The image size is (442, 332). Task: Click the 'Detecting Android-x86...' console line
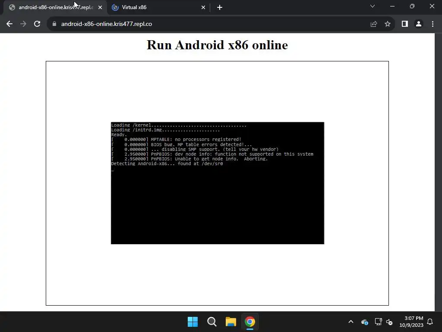167,164
